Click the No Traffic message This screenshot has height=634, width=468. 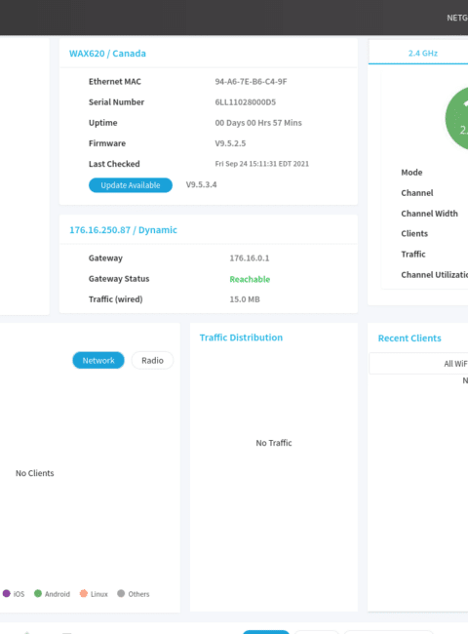pos(274,443)
